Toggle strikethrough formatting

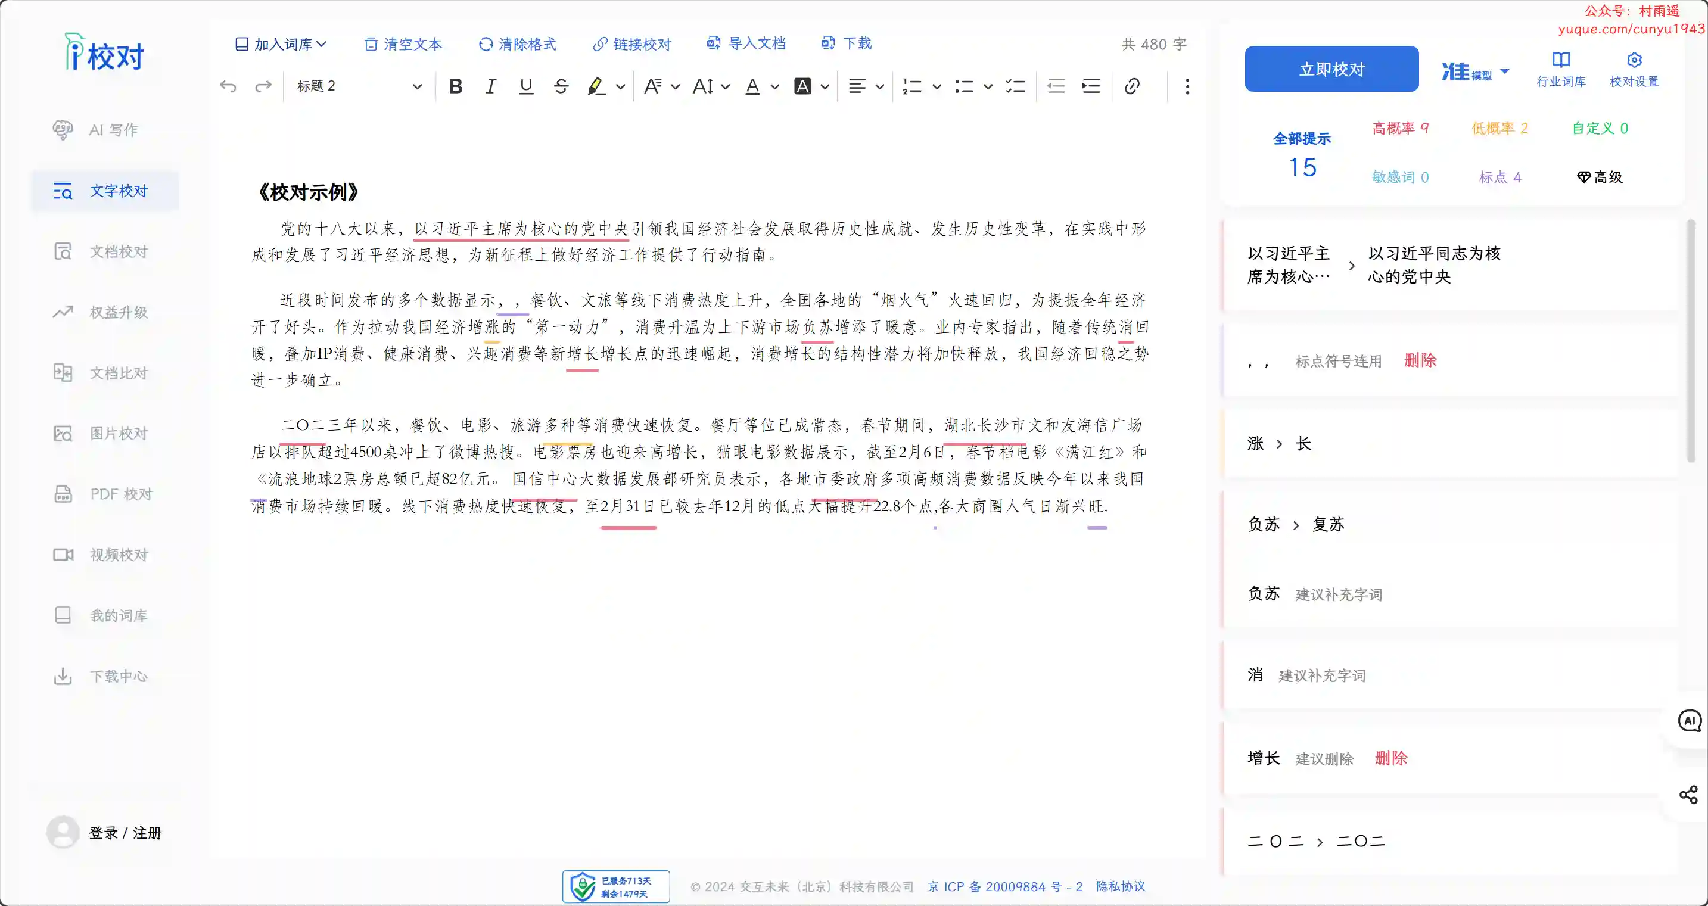pos(561,86)
